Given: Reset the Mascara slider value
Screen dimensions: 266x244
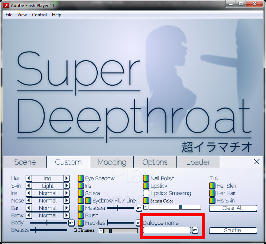Looking at the screenshot, I should click(x=139, y=208).
